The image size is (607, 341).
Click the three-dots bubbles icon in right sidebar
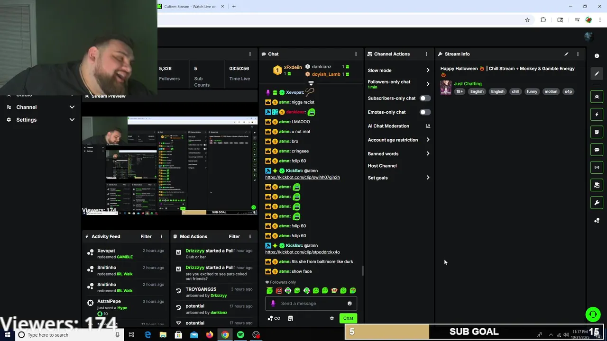pos(597,220)
